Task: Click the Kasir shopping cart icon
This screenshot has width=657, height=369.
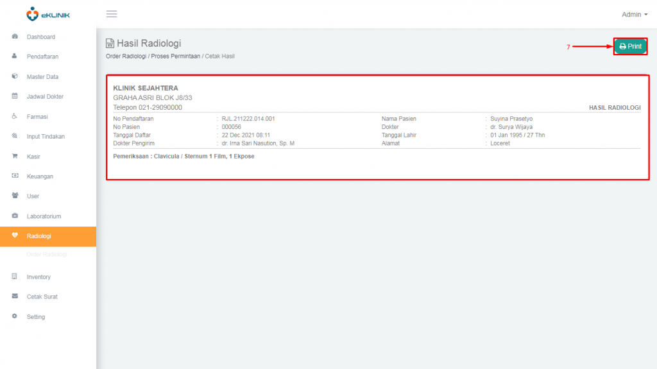Action: click(15, 156)
